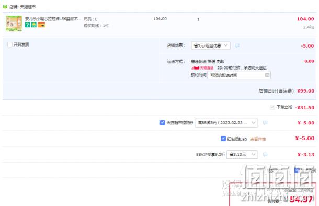Click the orange card badge under the product title
This screenshot has width=319, height=206.
pyautogui.click(x=41, y=25)
